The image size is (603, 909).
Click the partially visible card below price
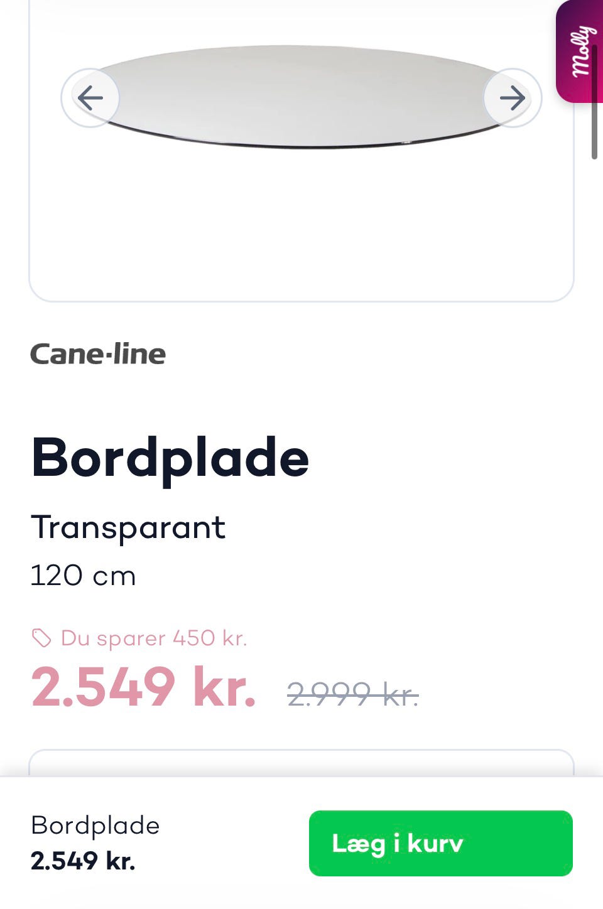pos(301,763)
